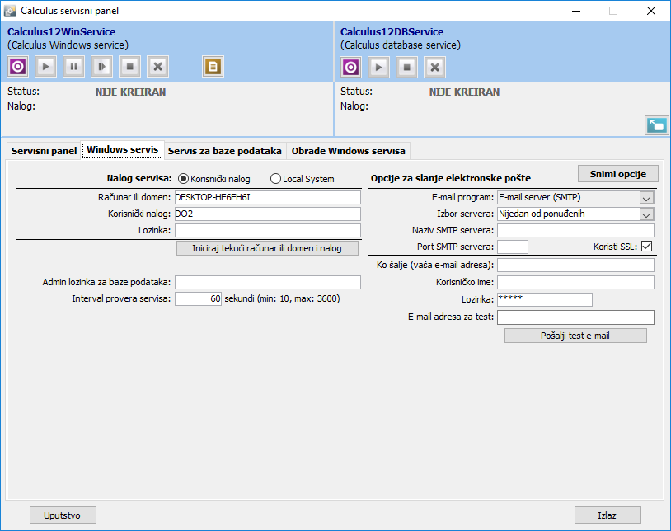
Task: Click the create icon for Calculus12WinService
Action: click(18, 67)
